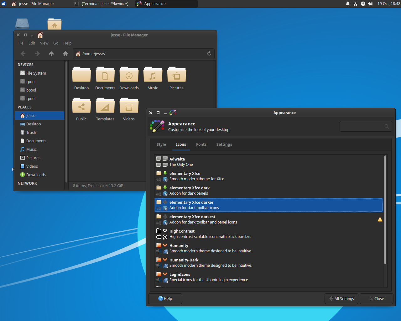Screen dimensions: 401x321
Task: Click the icon theme list scrollbar
Action: pos(385,210)
